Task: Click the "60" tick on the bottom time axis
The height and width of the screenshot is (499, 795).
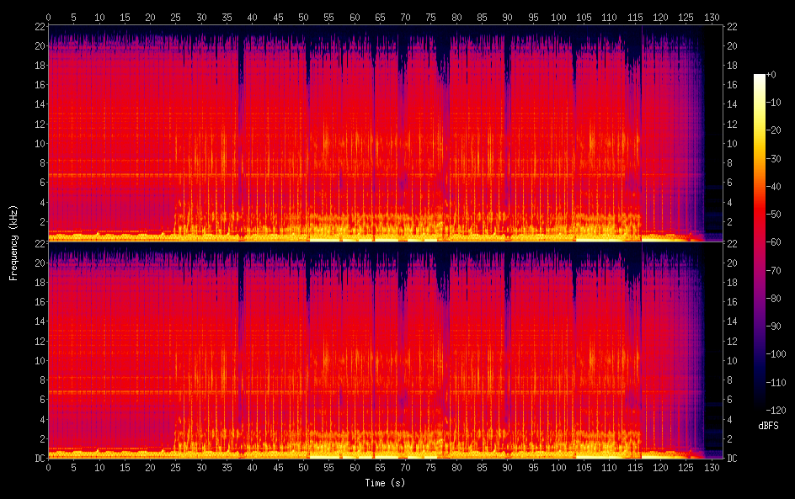Action: coord(355,468)
